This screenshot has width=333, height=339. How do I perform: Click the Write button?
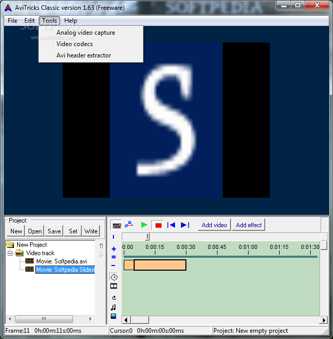click(x=91, y=231)
